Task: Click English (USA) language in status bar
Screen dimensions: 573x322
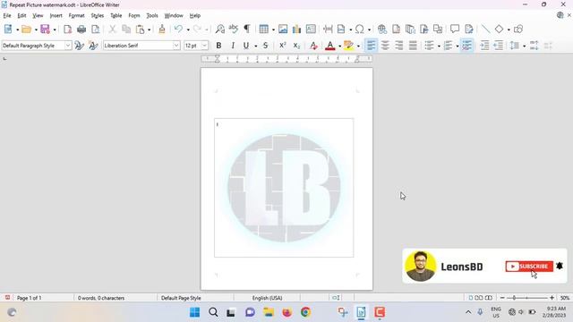Action: click(267, 298)
